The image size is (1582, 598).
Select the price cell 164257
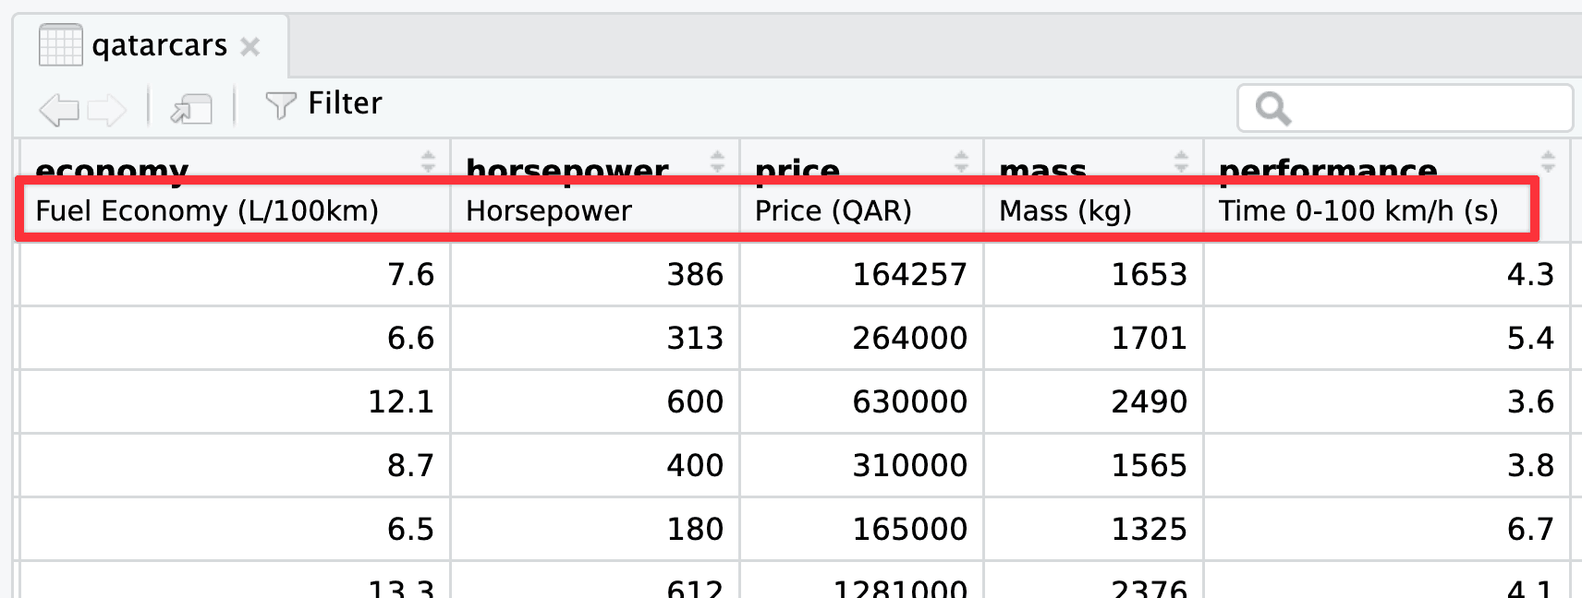click(909, 274)
